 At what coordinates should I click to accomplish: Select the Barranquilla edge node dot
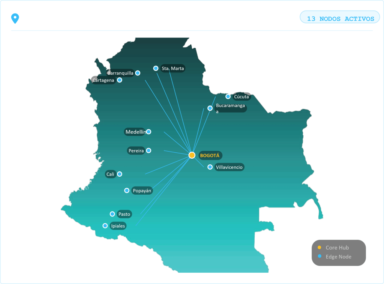[138, 73]
